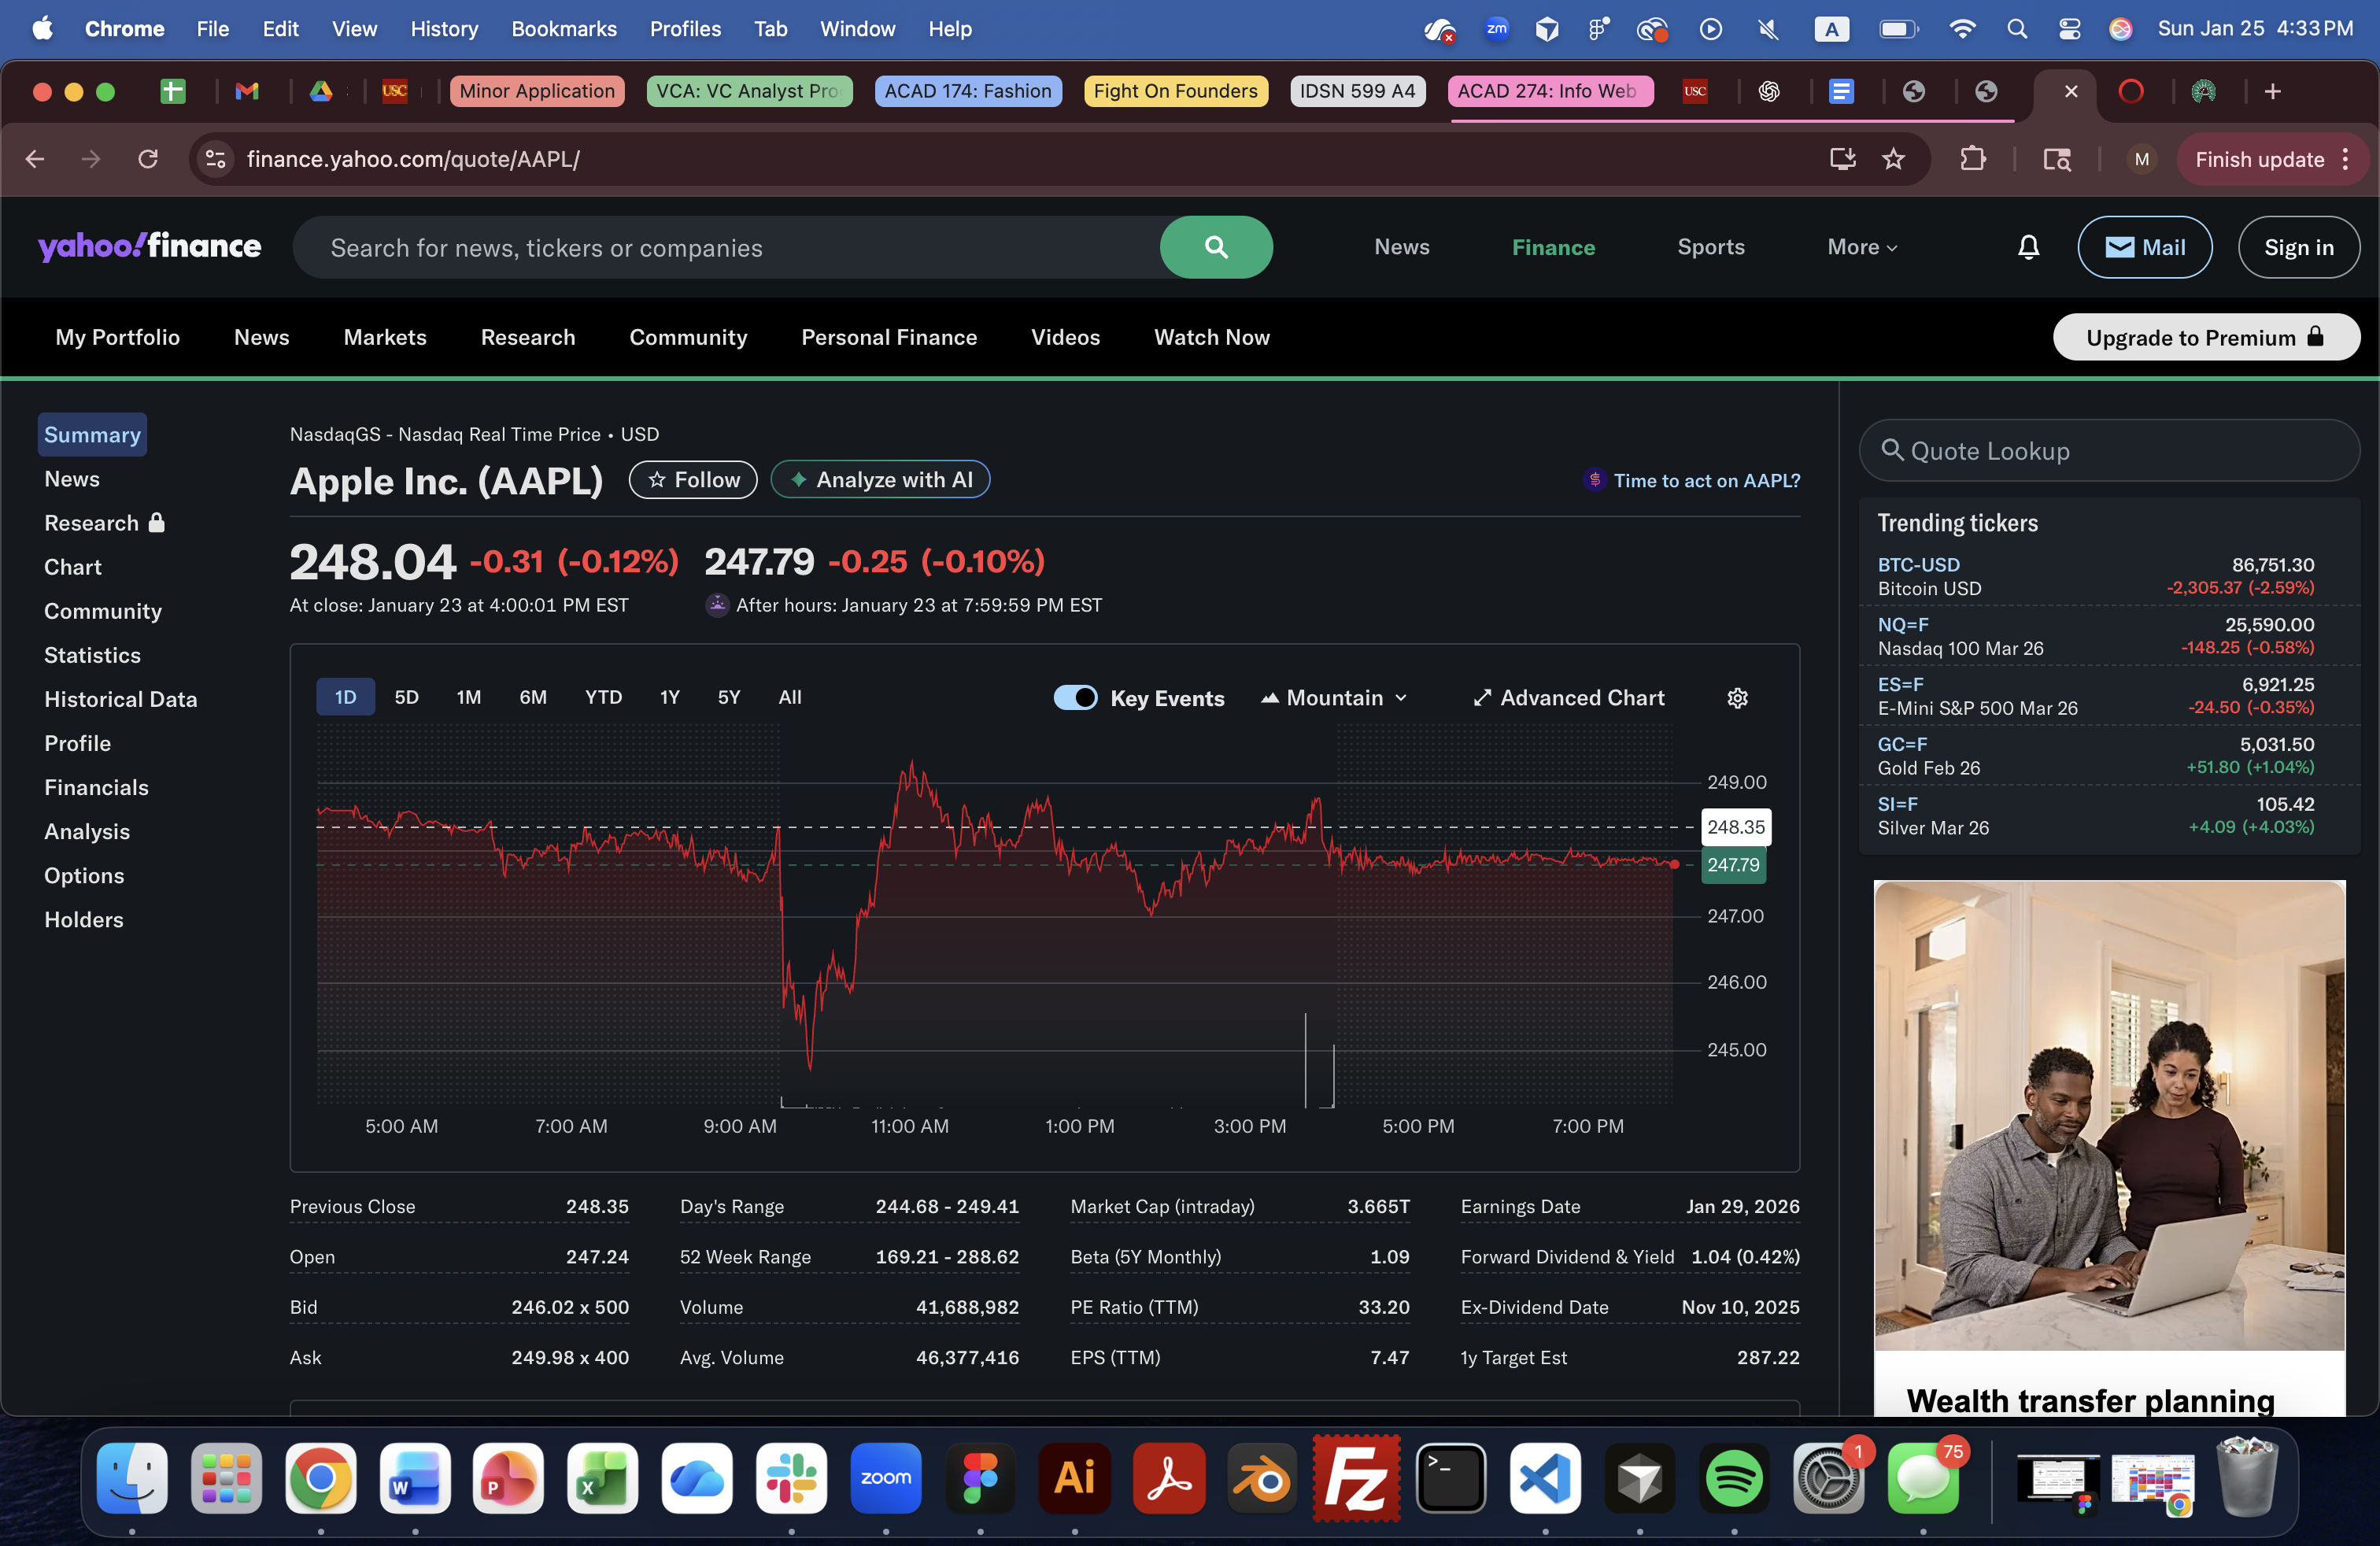Viewport: 2380px width, 1546px height.
Task: Open Chrome extensions puzzle icon
Action: point(1972,159)
